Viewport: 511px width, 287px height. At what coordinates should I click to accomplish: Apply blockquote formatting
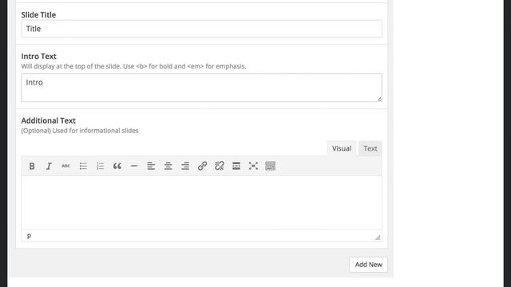(117, 166)
